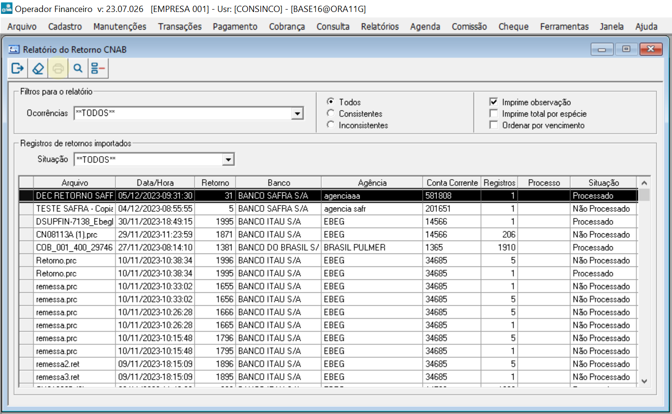672x414 pixels.
Task: Click the date 30/11/2023-18:49:15 cell
Action: coord(155,221)
